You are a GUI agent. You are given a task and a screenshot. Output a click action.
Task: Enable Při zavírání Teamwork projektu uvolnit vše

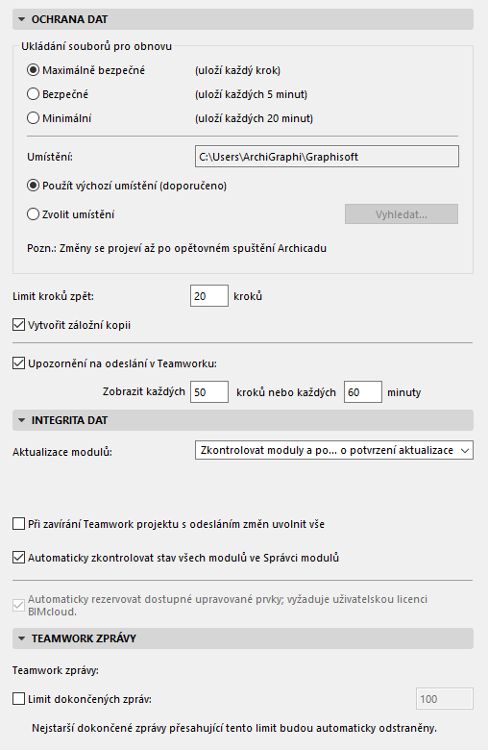coord(18,524)
